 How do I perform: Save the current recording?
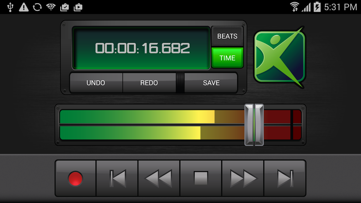click(211, 83)
